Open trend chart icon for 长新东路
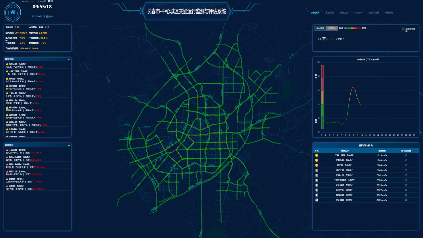Image resolution: width=423 pixels, height=238 pixels. point(406,160)
